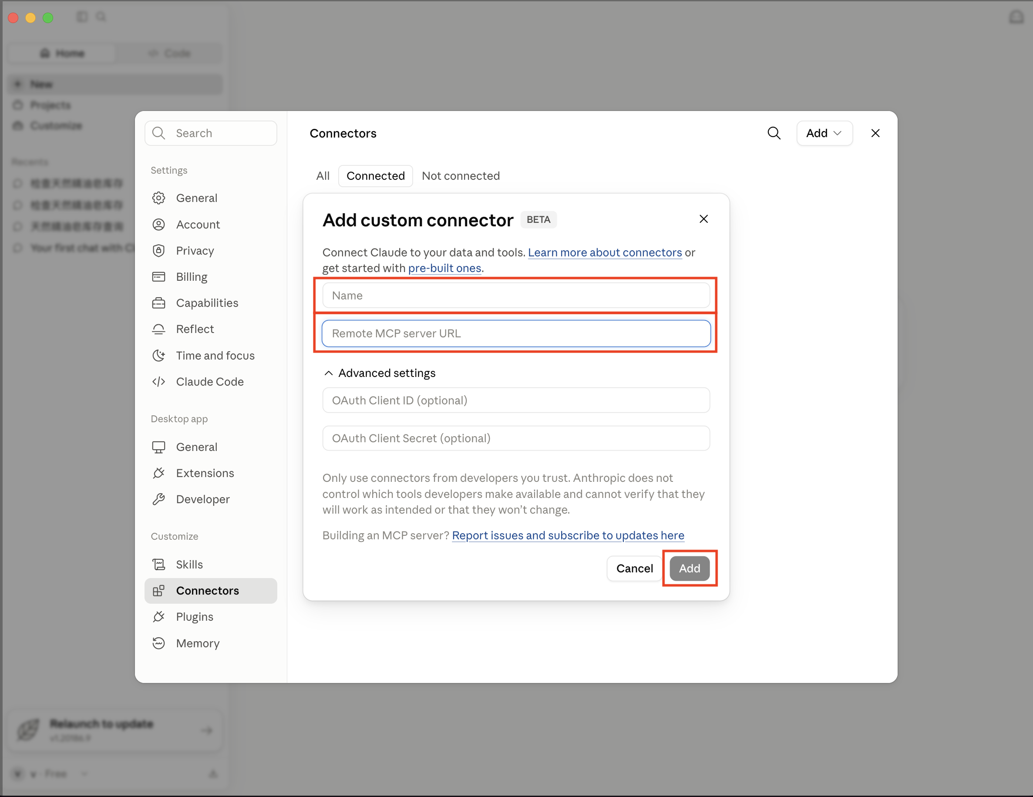
Task: Switch to the Not connected tab
Action: [x=461, y=176]
